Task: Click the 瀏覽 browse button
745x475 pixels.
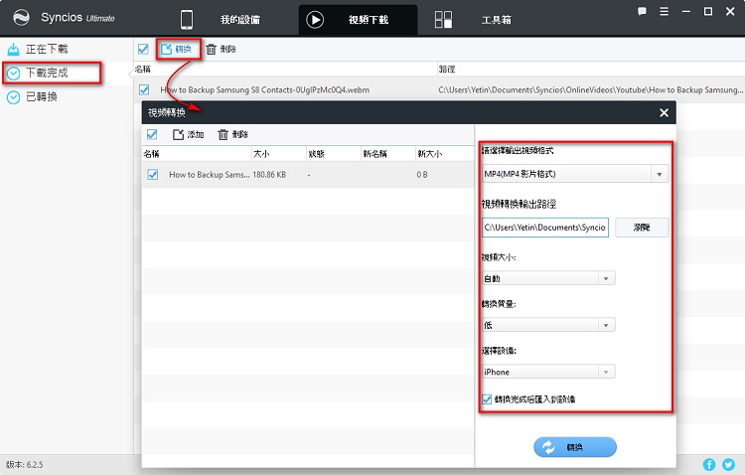Action: pyautogui.click(x=642, y=228)
